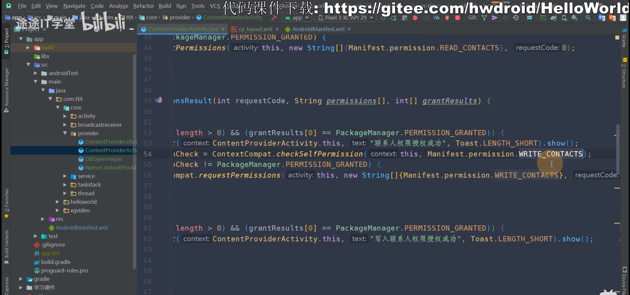The image size is (630, 295).
Task: Expand the helloworld package node
Action: click(58, 202)
